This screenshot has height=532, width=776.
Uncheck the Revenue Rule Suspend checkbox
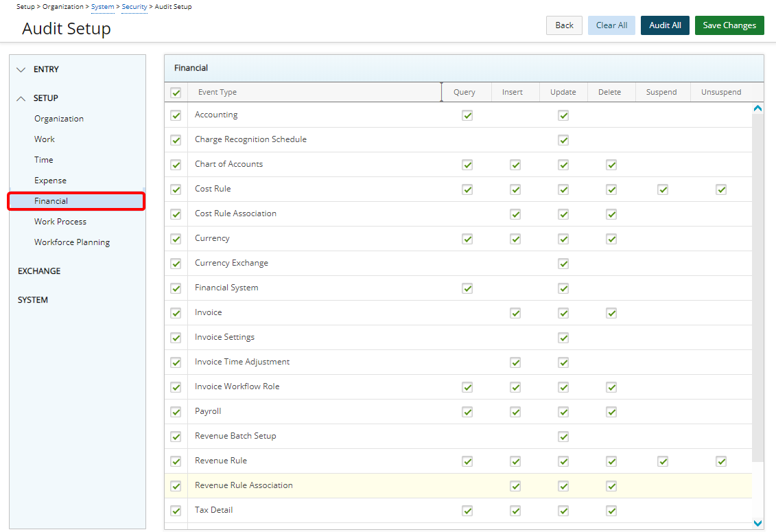pos(663,461)
